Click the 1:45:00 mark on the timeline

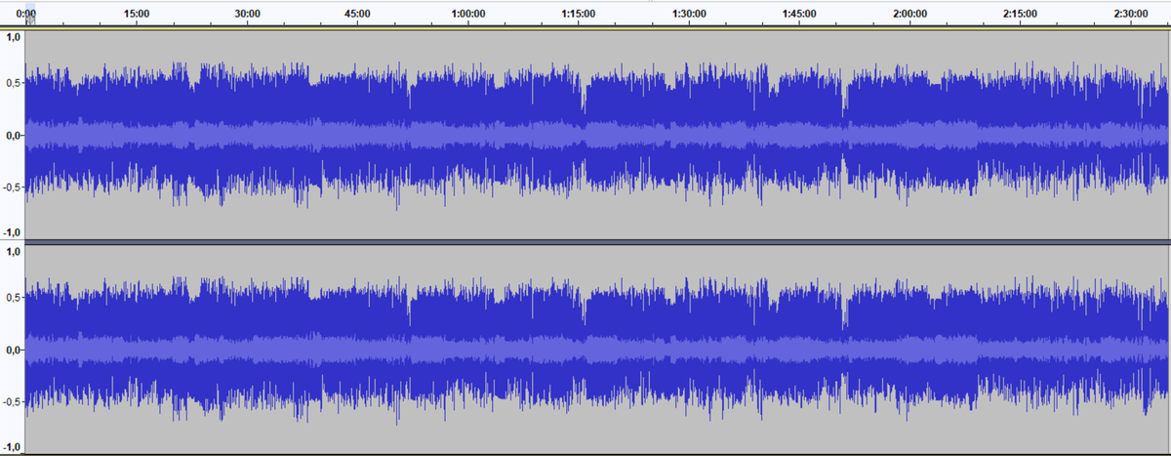point(799,14)
